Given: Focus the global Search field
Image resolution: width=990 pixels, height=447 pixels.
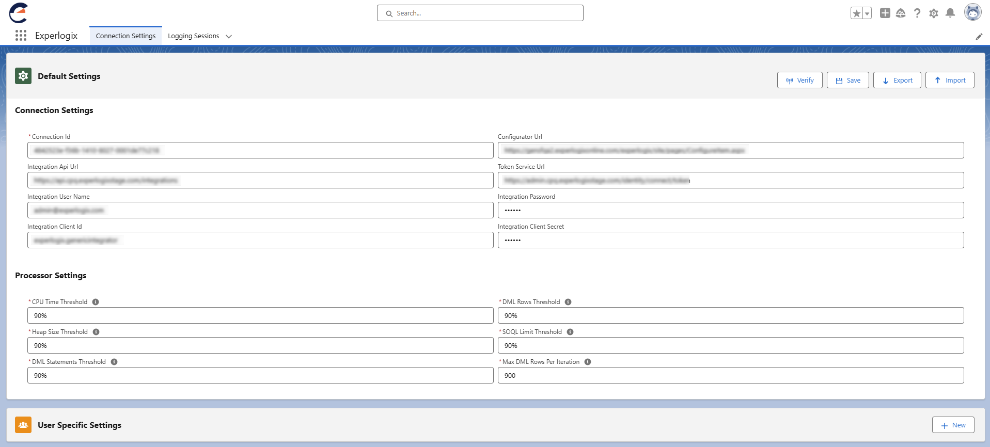Looking at the screenshot, I should (480, 13).
